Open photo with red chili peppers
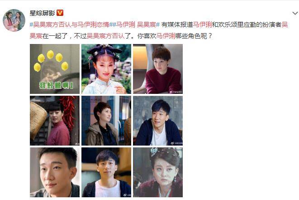This screenshot has width=299, height=200. coord(55,121)
